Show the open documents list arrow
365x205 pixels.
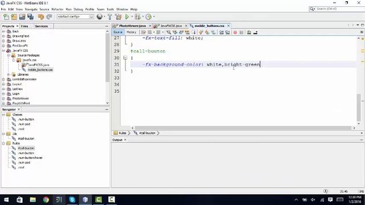point(358,25)
